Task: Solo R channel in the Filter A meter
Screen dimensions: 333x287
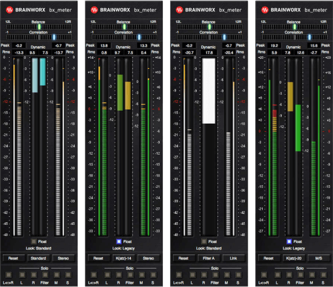Action: tap(204, 274)
